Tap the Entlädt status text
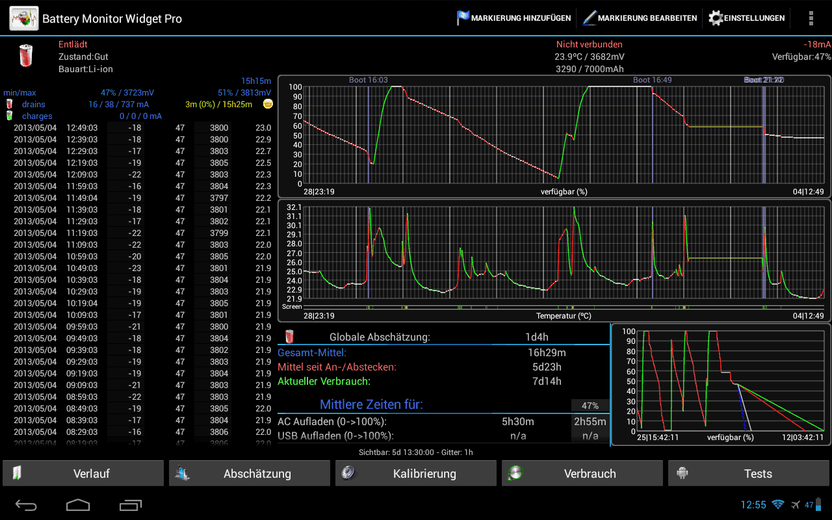Screen dimensions: 832x520 [73, 44]
